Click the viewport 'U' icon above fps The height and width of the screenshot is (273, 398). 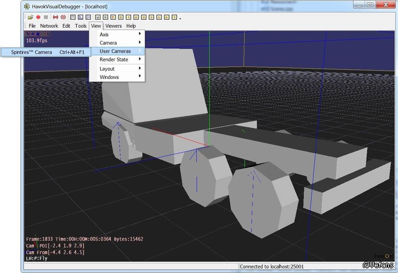click(48, 34)
